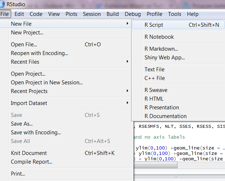Pick R Sweave from New File list
Screen dimensions: 225x181
pos(156,90)
